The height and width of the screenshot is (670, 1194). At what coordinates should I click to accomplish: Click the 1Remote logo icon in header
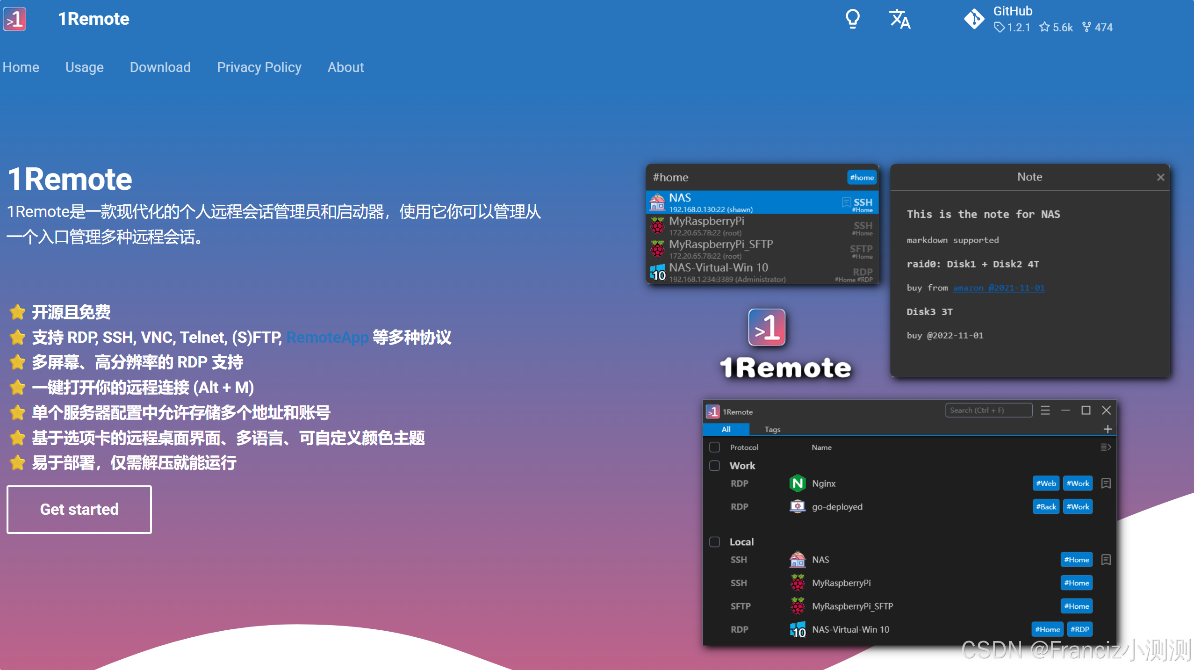[14, 19]
